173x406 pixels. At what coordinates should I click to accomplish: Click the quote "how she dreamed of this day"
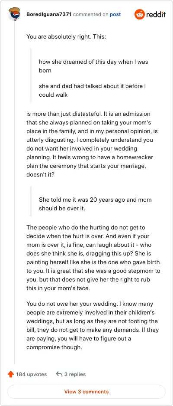pos(93,66)
